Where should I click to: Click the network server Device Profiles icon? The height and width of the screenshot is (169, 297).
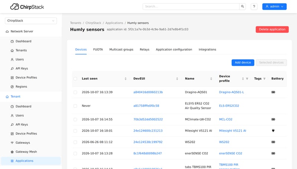pyautogui.click(x=12, y=78)
